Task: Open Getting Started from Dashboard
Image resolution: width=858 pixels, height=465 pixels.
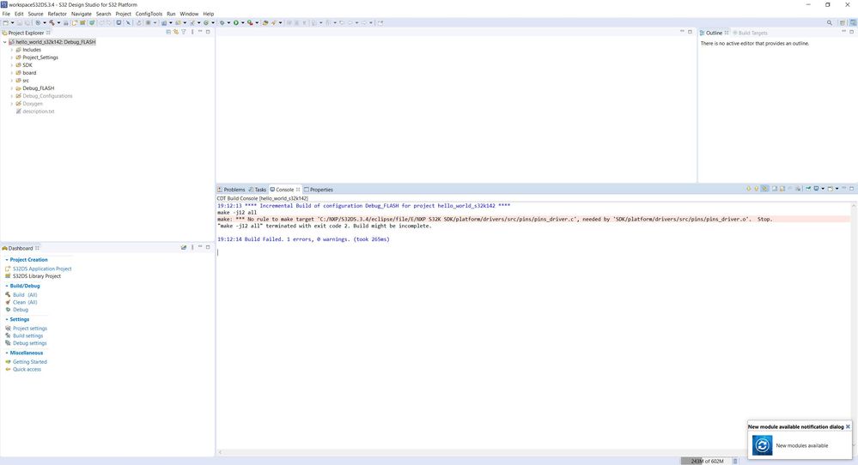Action: click(29, 362)
